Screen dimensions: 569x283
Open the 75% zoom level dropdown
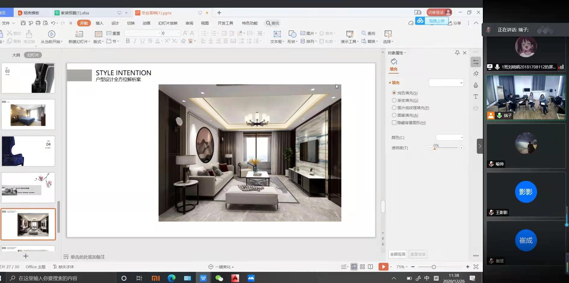[x=402, y=267]
